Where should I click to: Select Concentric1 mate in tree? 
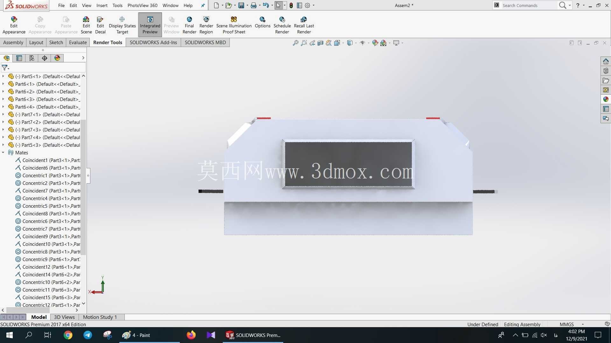coord(48,175)
